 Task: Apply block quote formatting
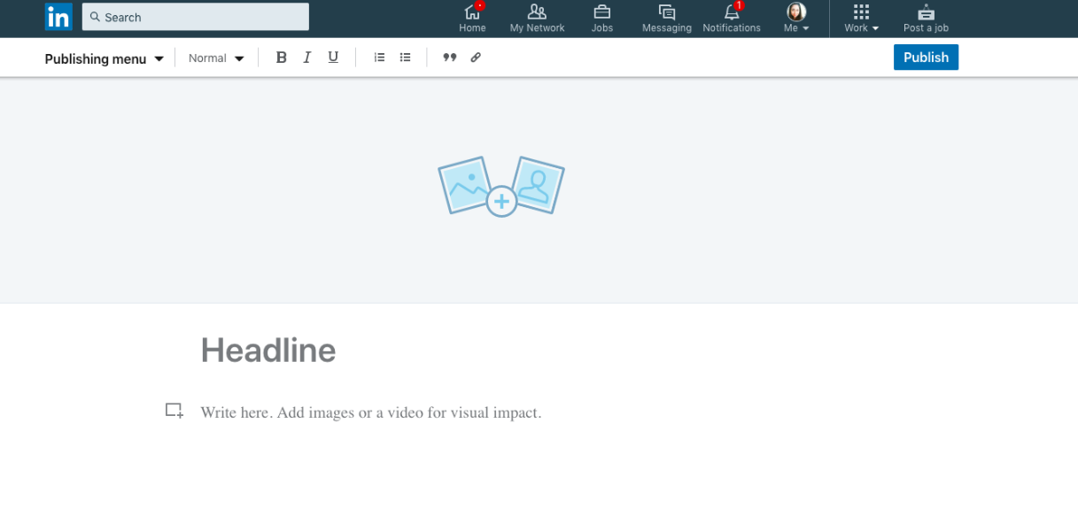(450, 58)
